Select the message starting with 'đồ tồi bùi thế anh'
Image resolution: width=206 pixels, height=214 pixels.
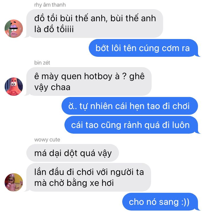click(95, 24)
